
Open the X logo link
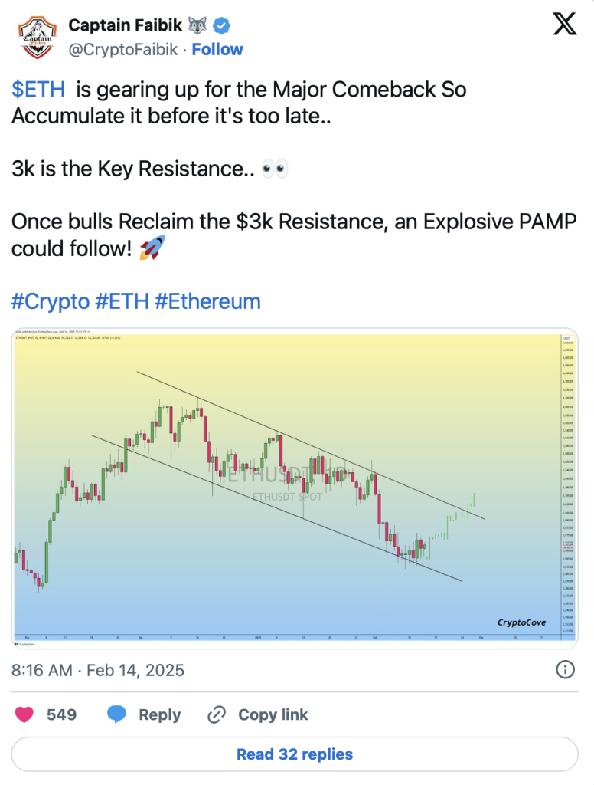click(565, 25)
